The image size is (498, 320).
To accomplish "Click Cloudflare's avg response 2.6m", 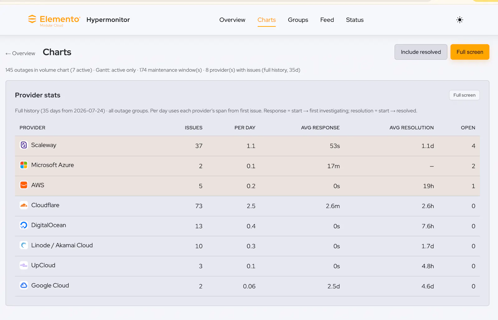I will (x=333, y=206).
